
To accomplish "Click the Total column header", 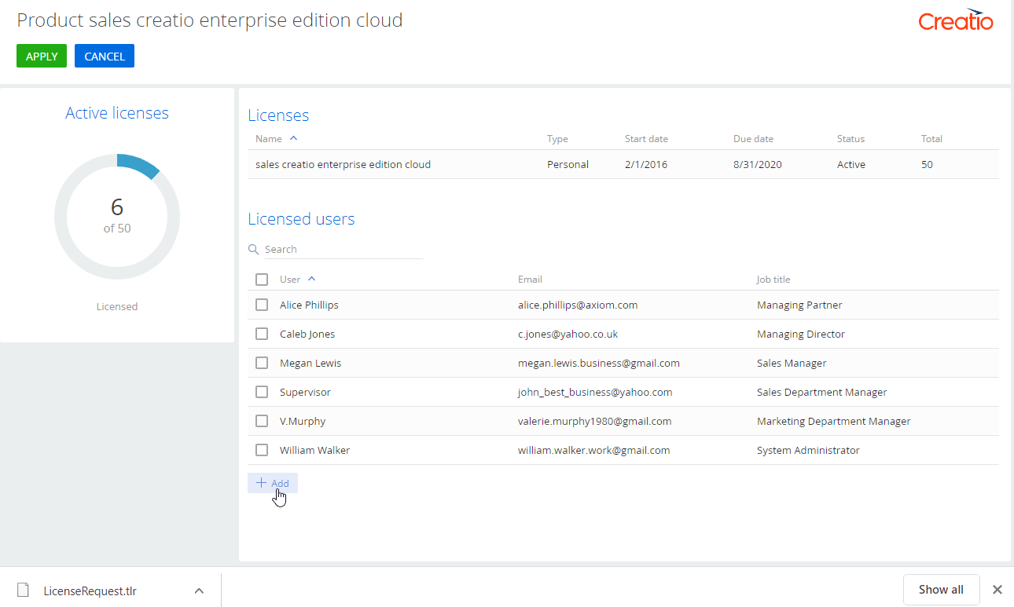I will tap(931, 139).
